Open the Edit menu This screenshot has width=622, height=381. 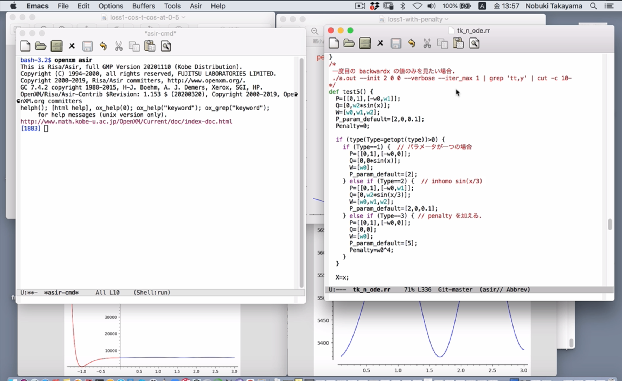(83, 6)
